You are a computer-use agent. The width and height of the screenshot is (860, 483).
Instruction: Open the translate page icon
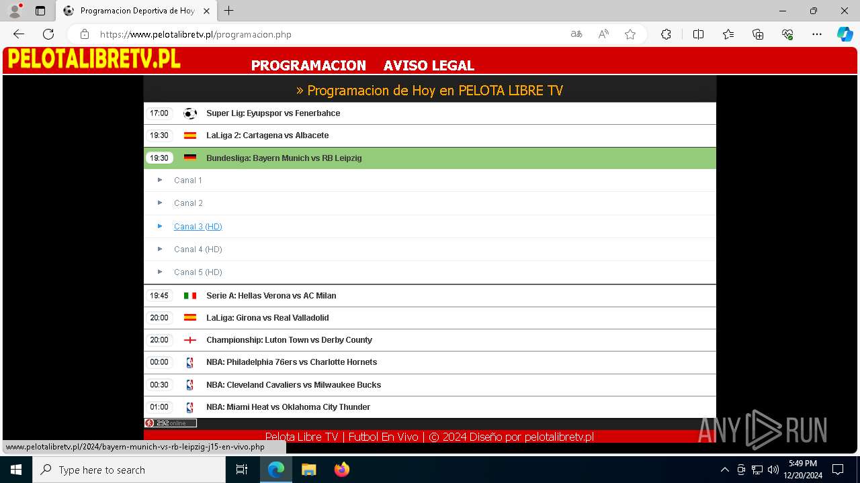pyautogui.click(x=576, y=34)
